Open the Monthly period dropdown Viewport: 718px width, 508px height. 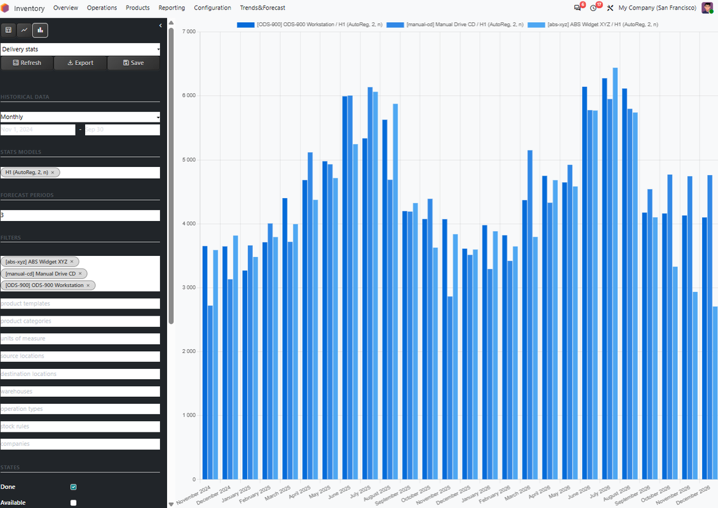click(80, 117)
